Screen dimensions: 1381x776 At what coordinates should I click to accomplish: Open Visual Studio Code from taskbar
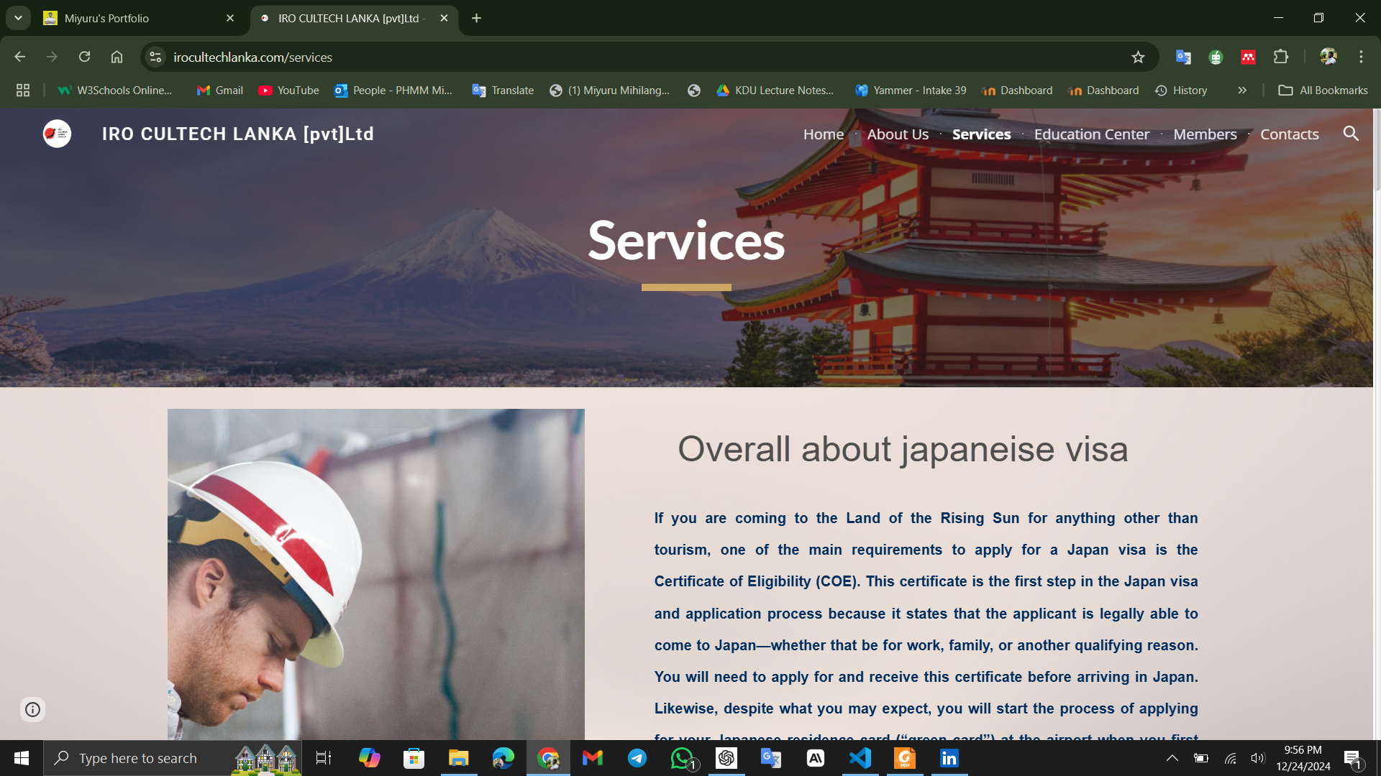[x=860, y=758]
